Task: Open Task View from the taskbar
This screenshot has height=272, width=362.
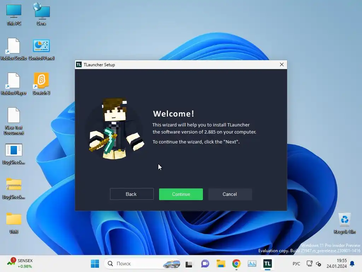Action: [x=189, y=263]
